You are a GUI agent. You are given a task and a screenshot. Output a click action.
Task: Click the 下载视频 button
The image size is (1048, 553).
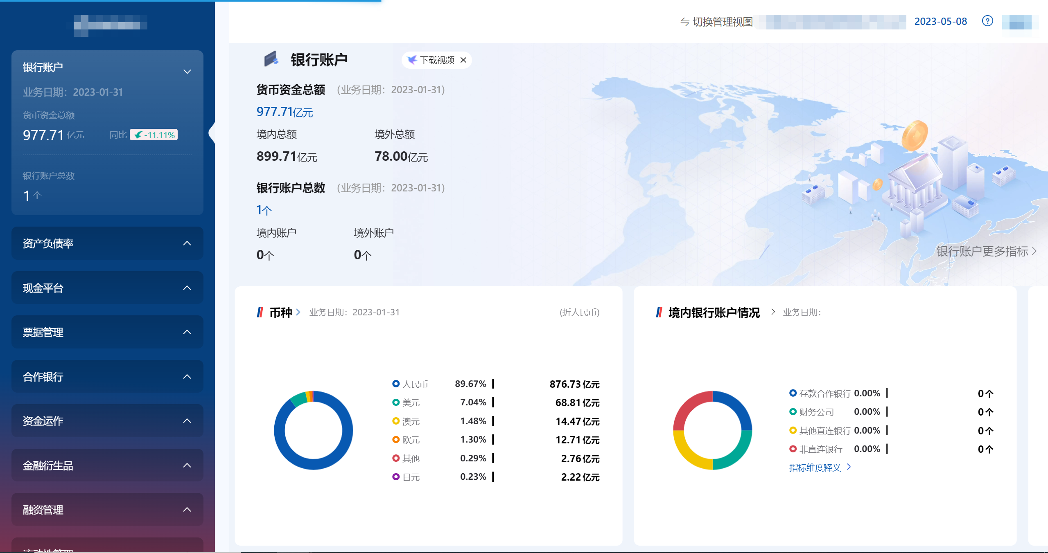tap(437, 60)
